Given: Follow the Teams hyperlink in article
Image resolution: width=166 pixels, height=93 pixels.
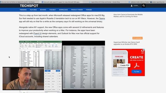Looking at the screenshot, I should tap(102, 18).
